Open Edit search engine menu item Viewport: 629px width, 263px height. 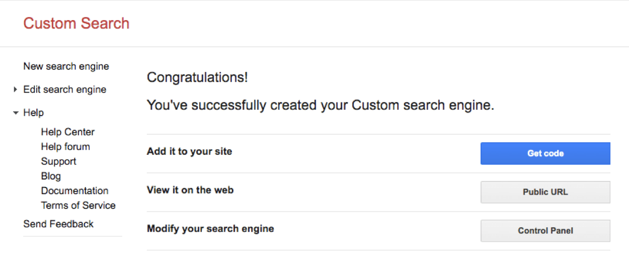coord(65,90)
